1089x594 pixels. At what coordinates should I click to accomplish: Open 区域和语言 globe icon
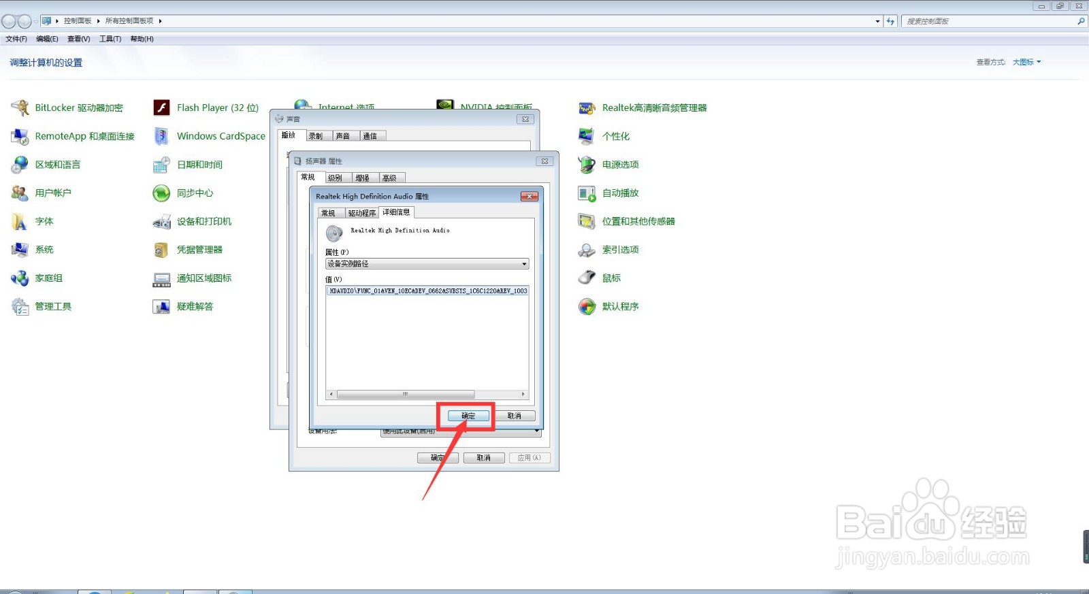pyautogui.click(x=20, y=165)
